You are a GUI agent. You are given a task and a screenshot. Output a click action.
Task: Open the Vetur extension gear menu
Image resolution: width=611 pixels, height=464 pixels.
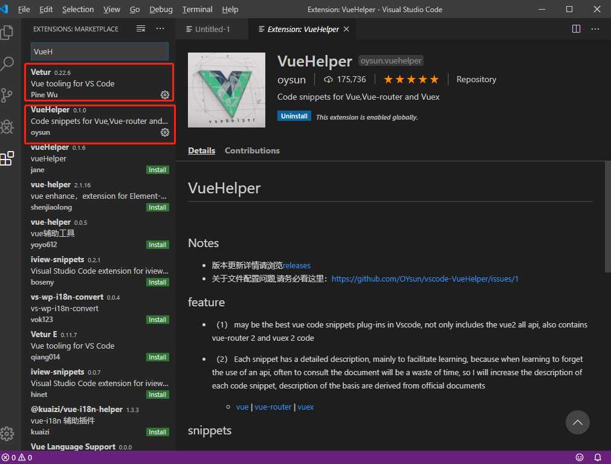pos(165,95)
